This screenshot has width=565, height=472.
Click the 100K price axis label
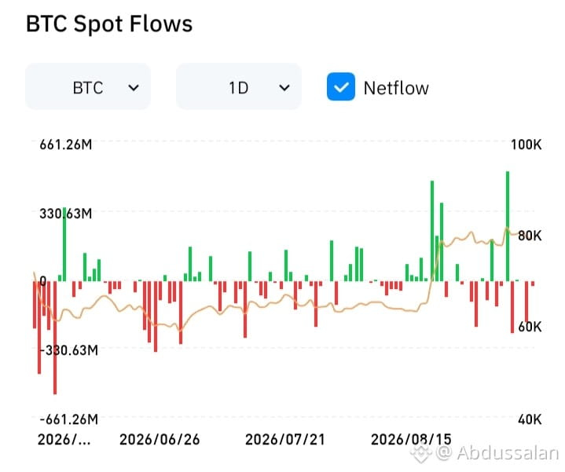coord(526,145)
